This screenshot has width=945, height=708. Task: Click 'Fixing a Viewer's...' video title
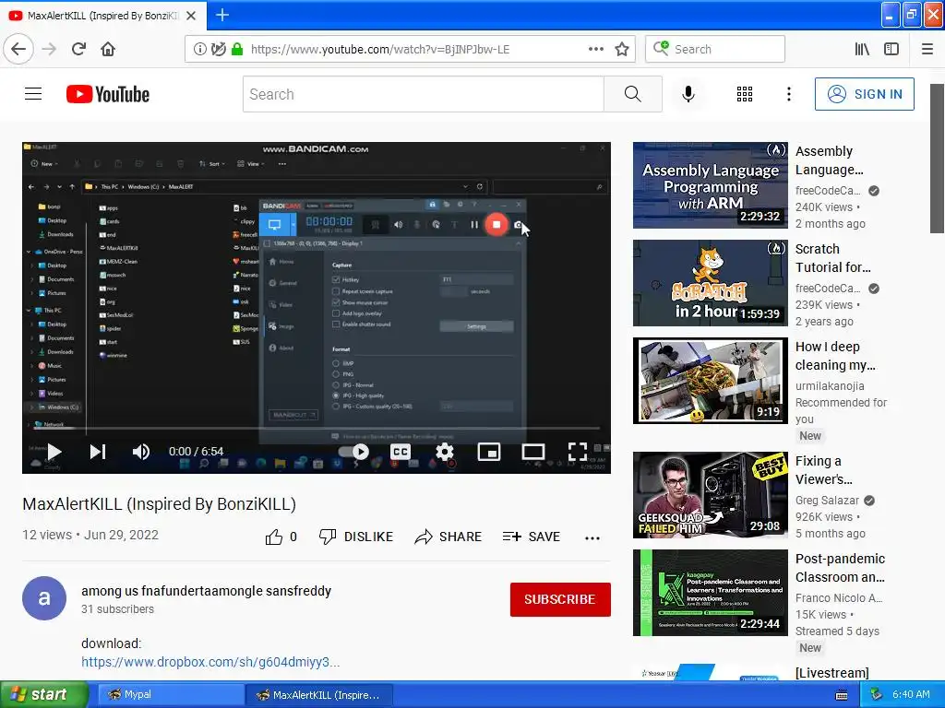[824, 470]
